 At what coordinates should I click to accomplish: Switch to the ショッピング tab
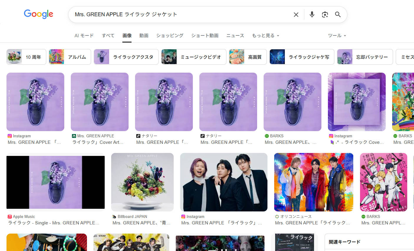[170, 35]
